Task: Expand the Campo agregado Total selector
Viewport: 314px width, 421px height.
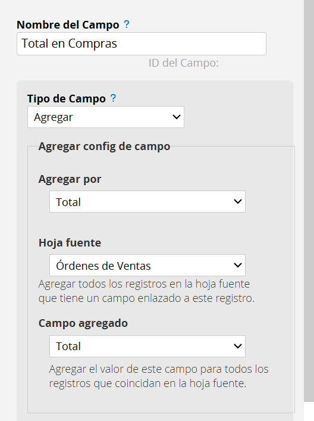Action: click(147, 346)
